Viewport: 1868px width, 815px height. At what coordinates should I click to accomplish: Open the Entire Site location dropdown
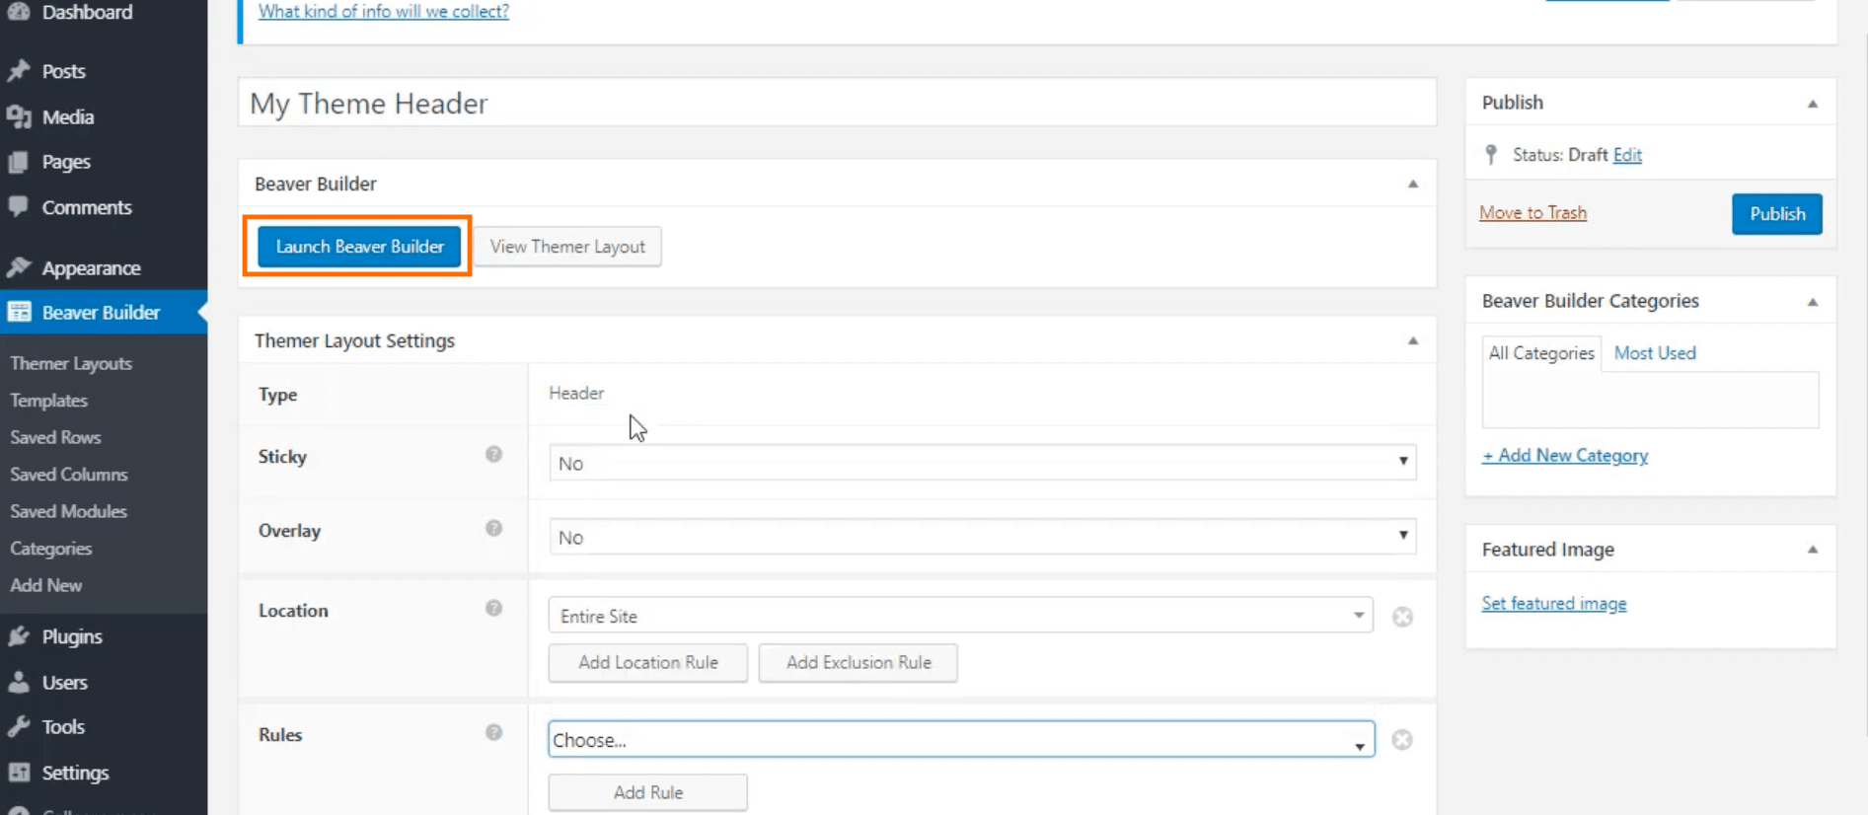click(x=960, y=616)
